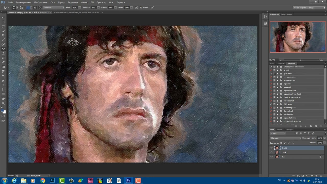Toggle the 'Все сл.' sample all layers checkbox
This screenshot has height=184, width=327.
(141, 8)
